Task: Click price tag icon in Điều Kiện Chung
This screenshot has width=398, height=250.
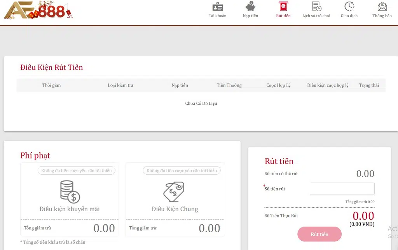Action: click(174, 192)
